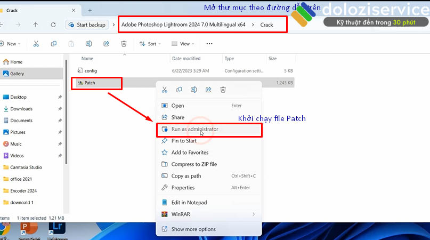The height and width of the screenshot is (240, 430).
Task: Click the Copy icon in the context menu
Action: [x=179, y=90]
